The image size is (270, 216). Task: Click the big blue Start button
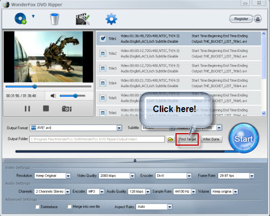[x=244, y=139]
